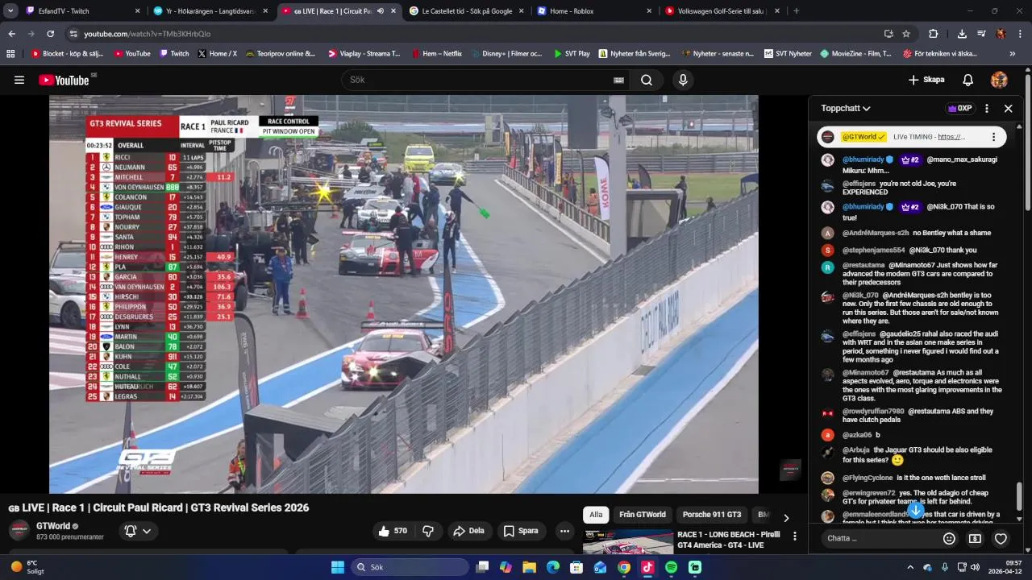Open Spotify from the taskbar
1032x580 pixels.
pos(671,567)
